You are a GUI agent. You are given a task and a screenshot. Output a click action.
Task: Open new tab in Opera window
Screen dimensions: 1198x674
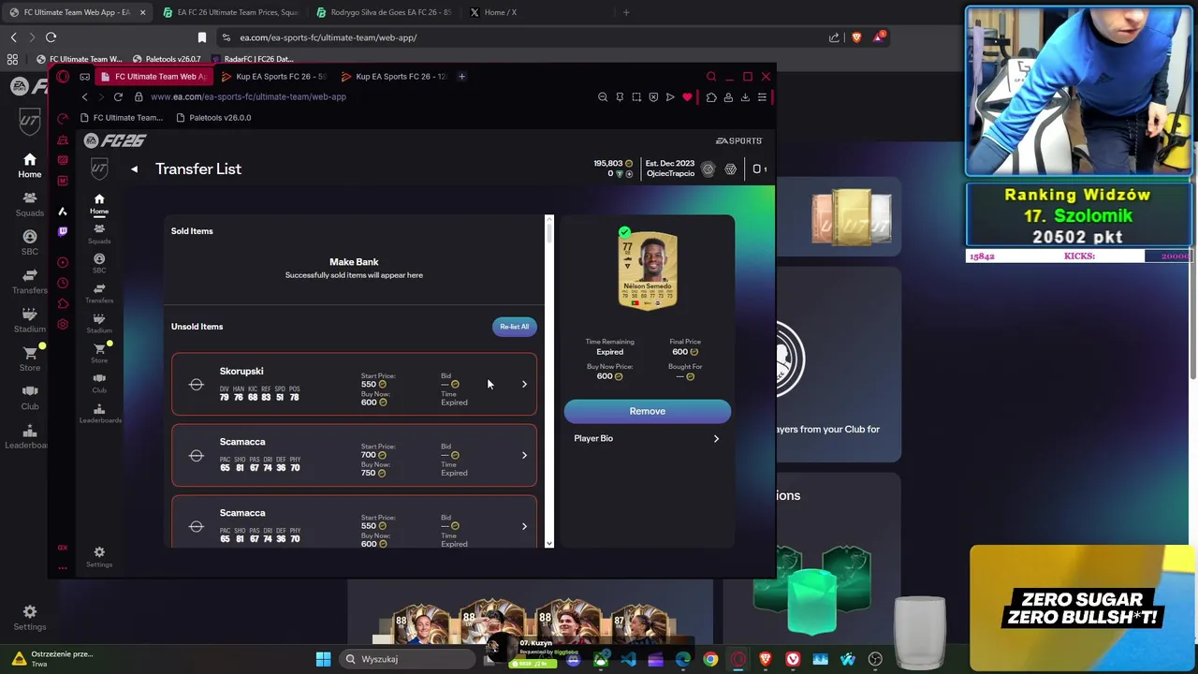461,77
